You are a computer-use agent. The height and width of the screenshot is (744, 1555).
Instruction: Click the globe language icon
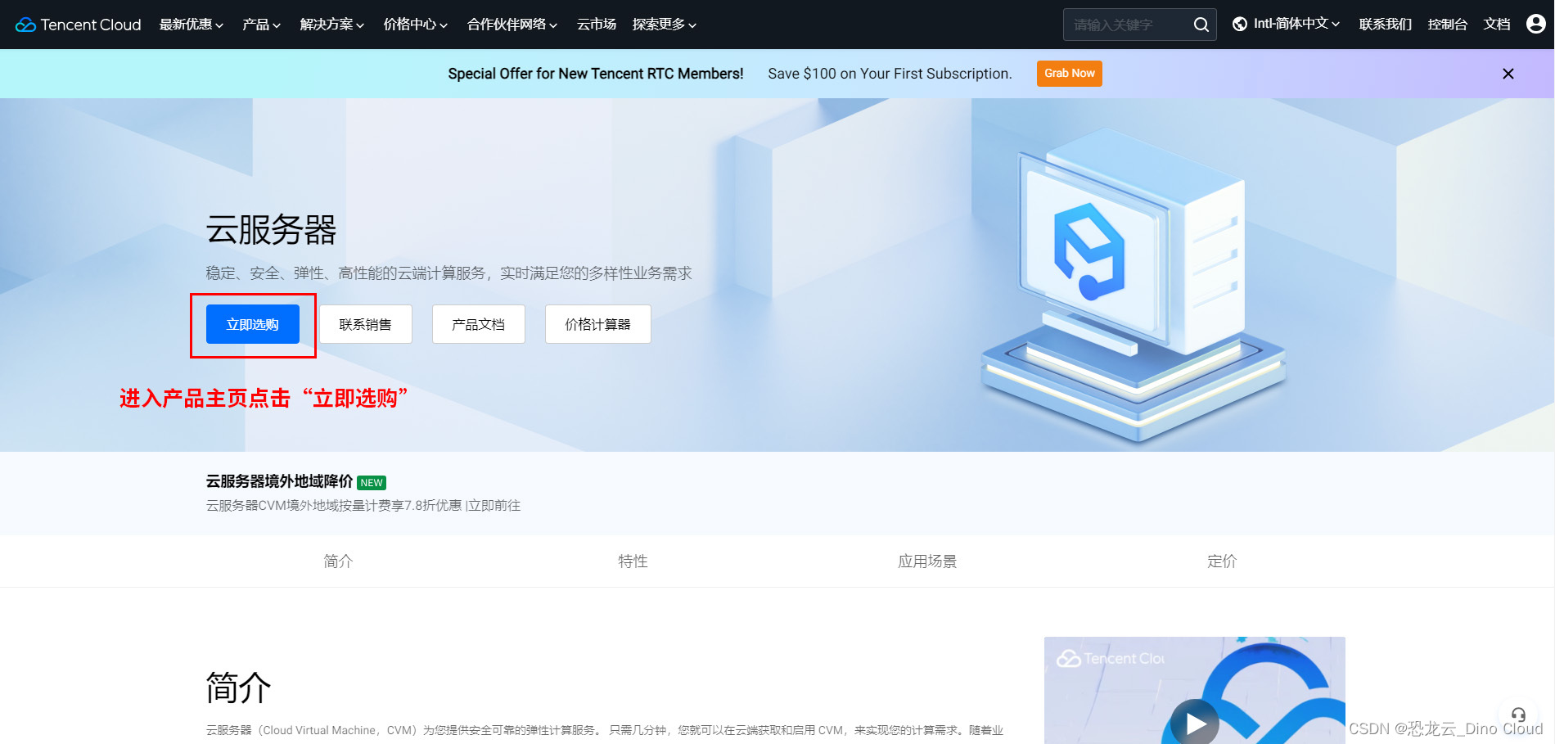click(x=1240, y=25)
